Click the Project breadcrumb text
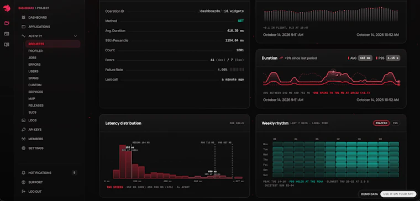The image size is (420, 201). 43,8
